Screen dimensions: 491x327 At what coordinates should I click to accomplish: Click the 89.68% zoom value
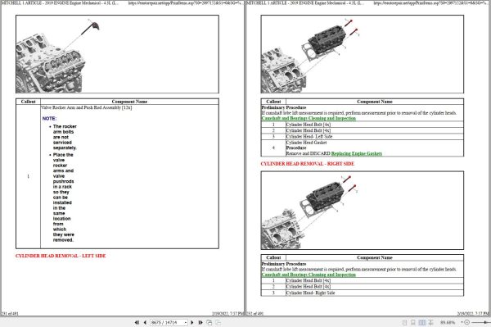[x=448, y=322]
